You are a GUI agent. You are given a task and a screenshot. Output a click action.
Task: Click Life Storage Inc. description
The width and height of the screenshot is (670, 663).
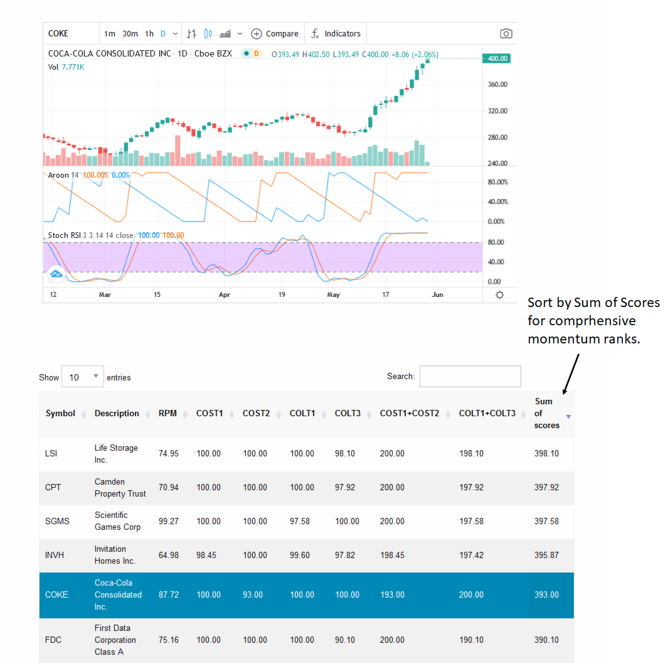point(116,454)
